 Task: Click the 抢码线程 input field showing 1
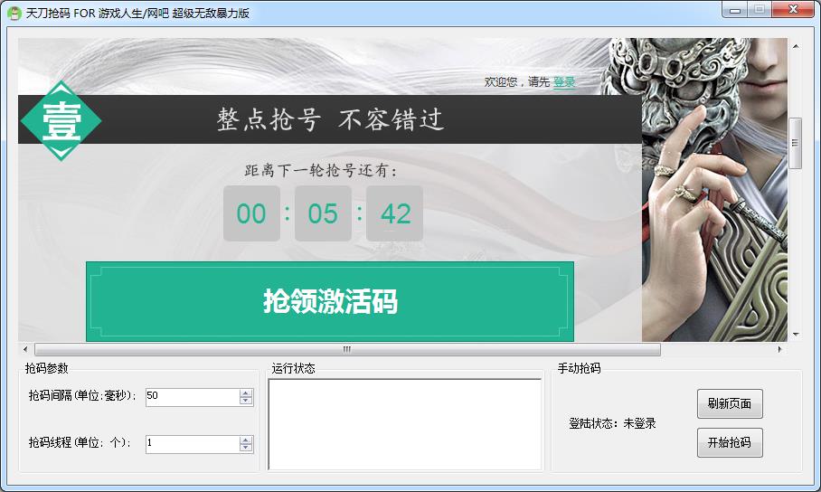click(x=192, y=444)
